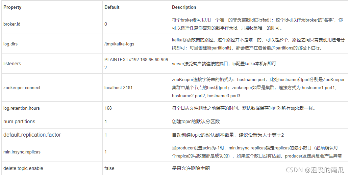Screen dimensions: 349x176
Task: Click the broker.id default value 0
Action: pyautogui.click(x=106, y=24)
